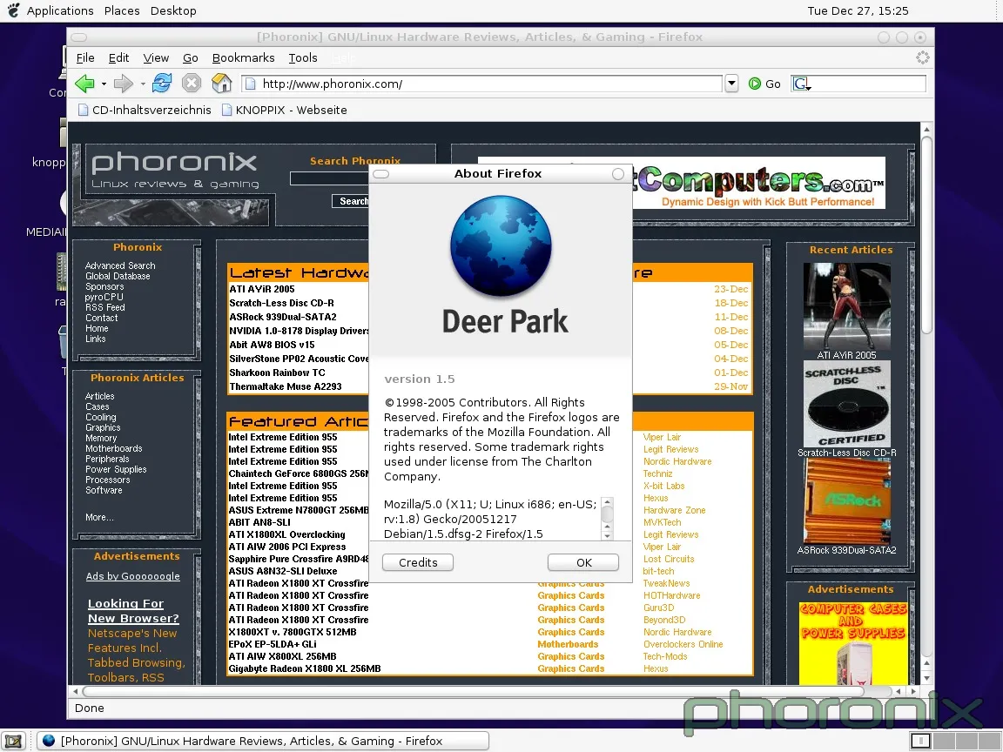Open the Tools menu
This screenshot has width=1003, height=752.
click(303, 57)
